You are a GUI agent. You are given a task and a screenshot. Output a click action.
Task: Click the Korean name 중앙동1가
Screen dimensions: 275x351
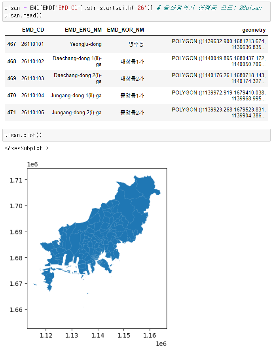point(132,96)
